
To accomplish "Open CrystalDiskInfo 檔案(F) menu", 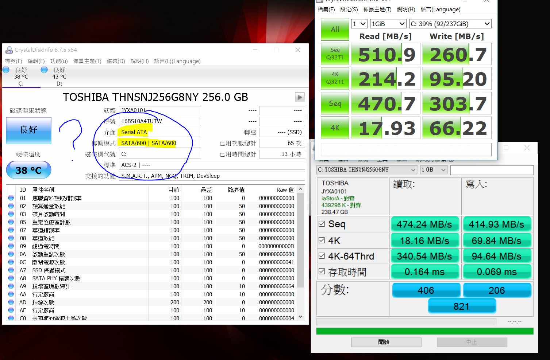I will coord(14,61).
